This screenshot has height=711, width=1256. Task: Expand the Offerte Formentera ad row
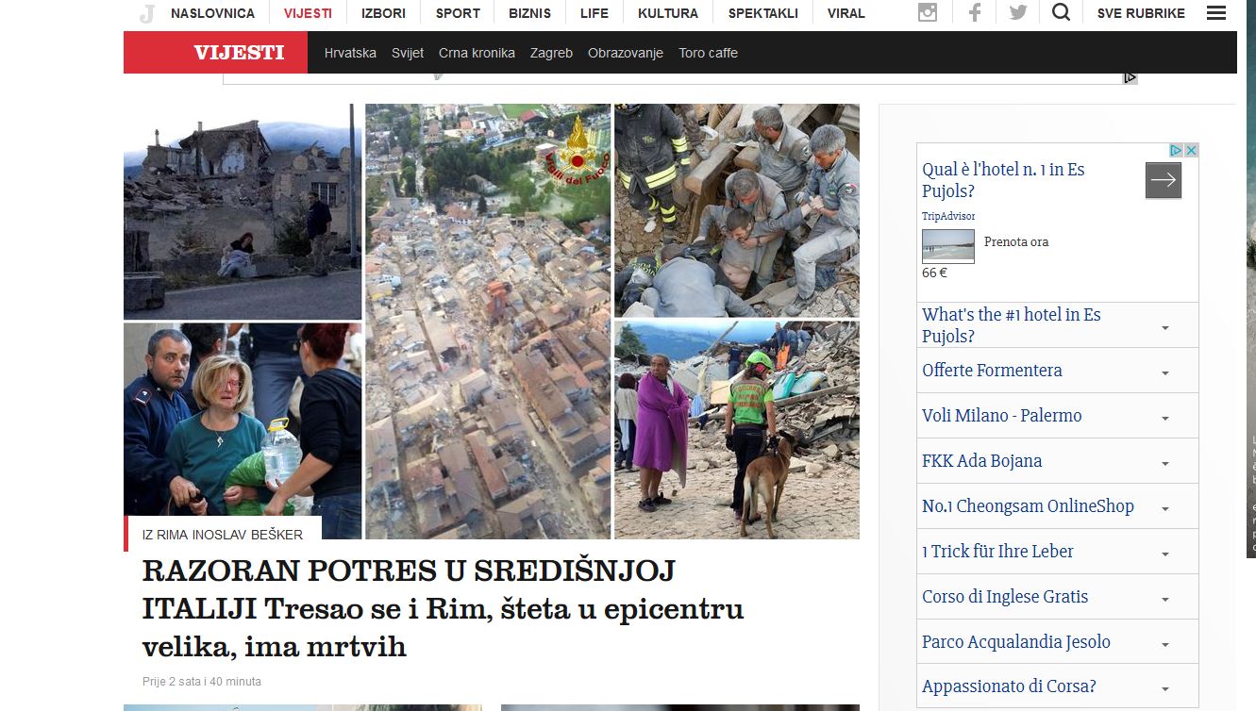[1057, 371]
